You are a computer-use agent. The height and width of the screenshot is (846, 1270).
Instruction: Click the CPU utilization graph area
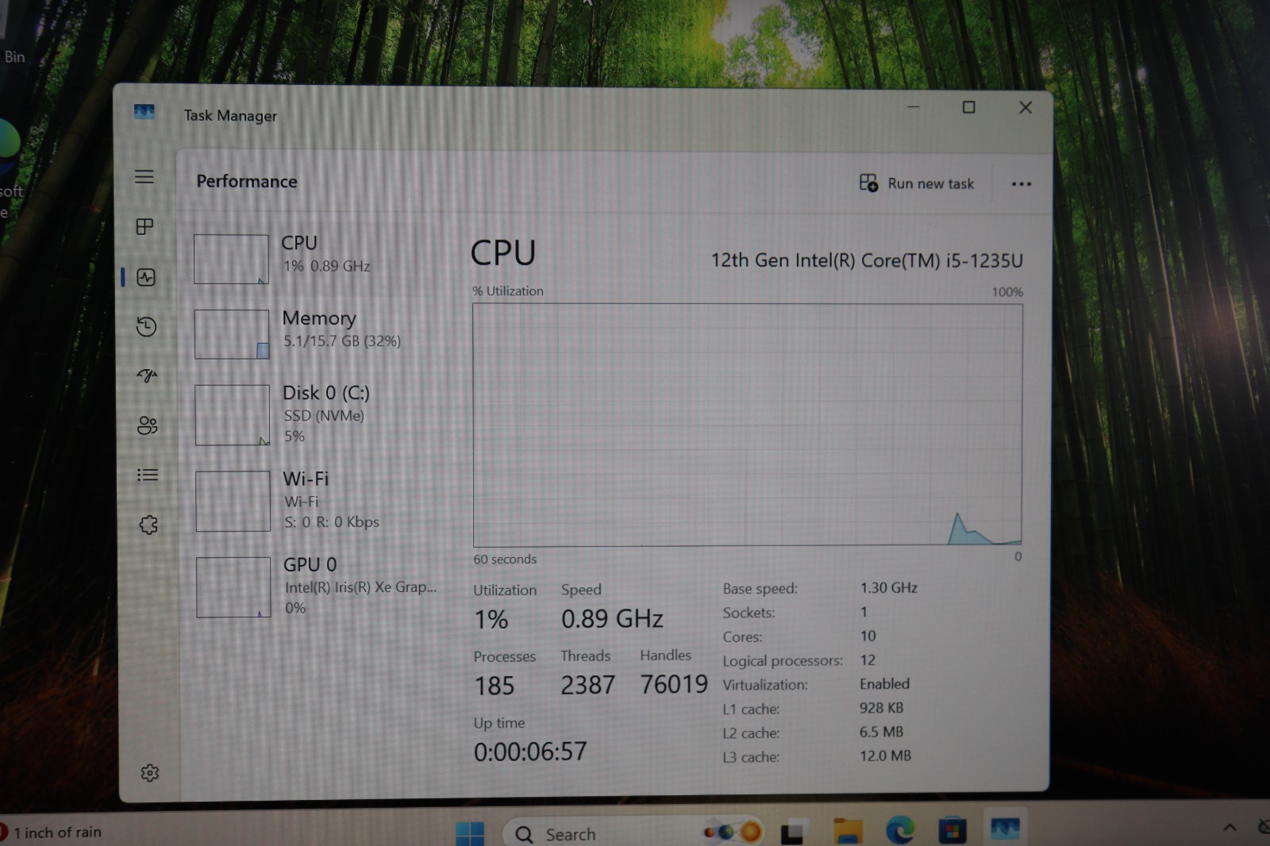click(748, 425)
